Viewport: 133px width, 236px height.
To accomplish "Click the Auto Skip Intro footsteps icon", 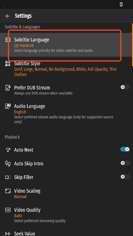I will click(8, 164).
